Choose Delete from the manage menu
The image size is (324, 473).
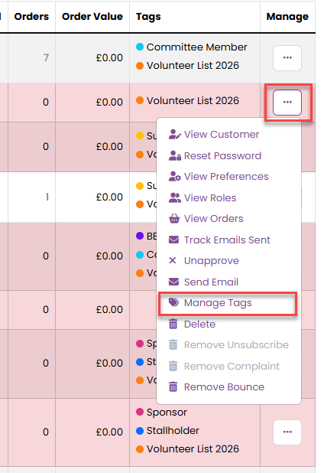pos(199,324)
